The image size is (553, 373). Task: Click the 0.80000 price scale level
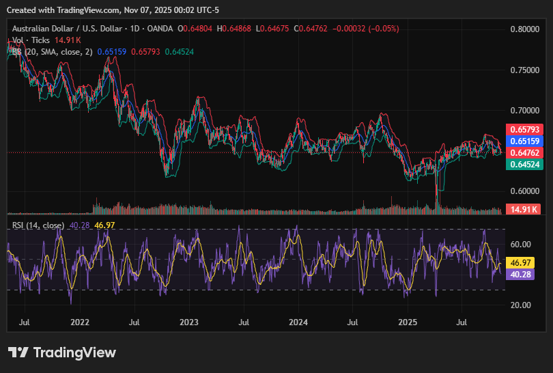(x=525, y=29)
